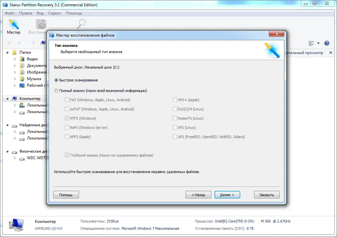
Task: Select the Изображения folder icon
Action: (x=22, y=72)
